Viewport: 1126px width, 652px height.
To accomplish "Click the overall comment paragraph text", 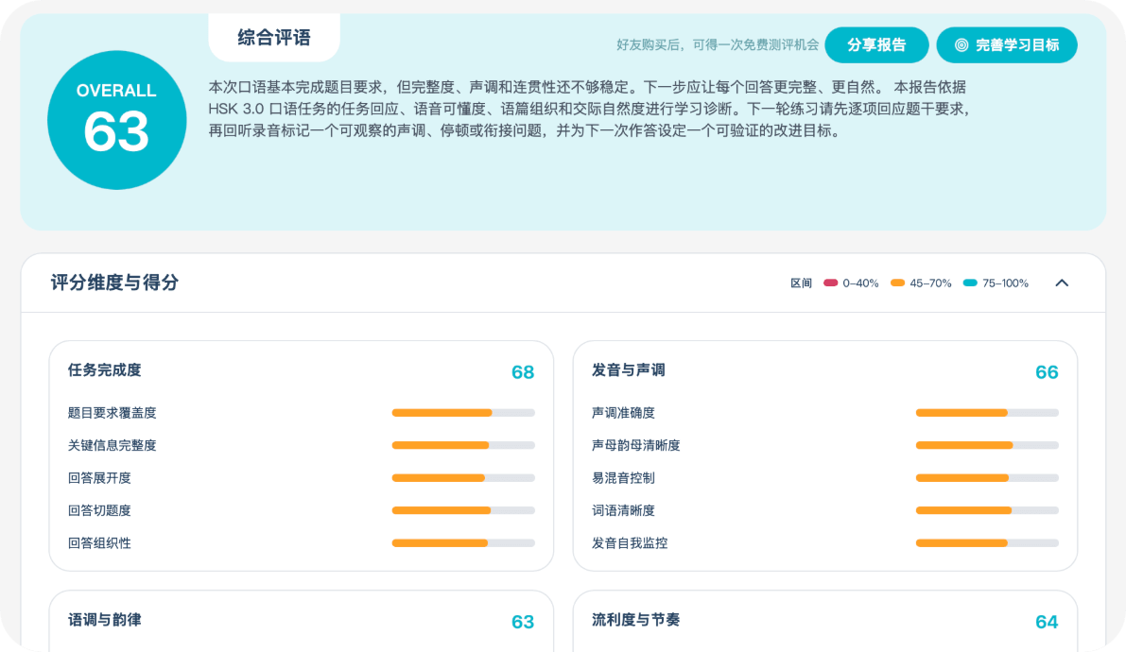I will coord(589,110).
